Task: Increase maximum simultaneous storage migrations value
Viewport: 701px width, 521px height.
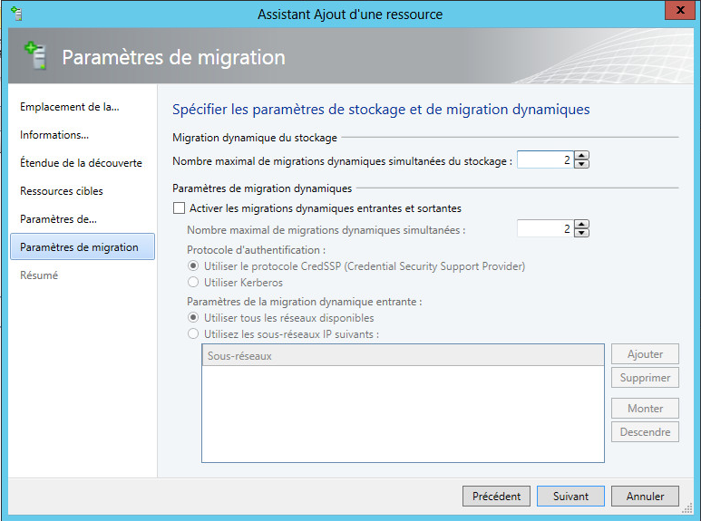Action: (581, 156)
